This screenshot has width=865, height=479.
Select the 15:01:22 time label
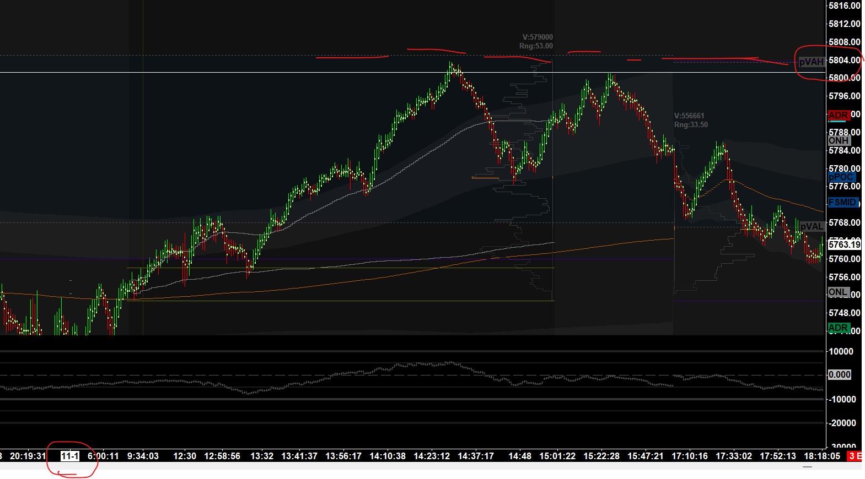tap(557, 456)
